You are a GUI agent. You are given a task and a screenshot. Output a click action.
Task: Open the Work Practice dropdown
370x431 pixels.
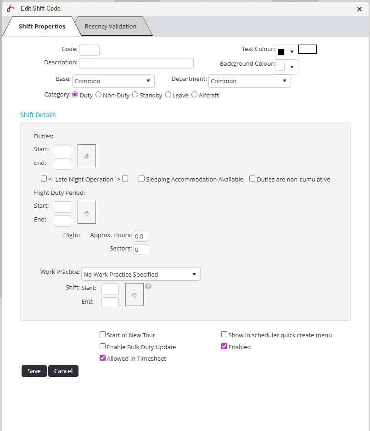(140, 274)
